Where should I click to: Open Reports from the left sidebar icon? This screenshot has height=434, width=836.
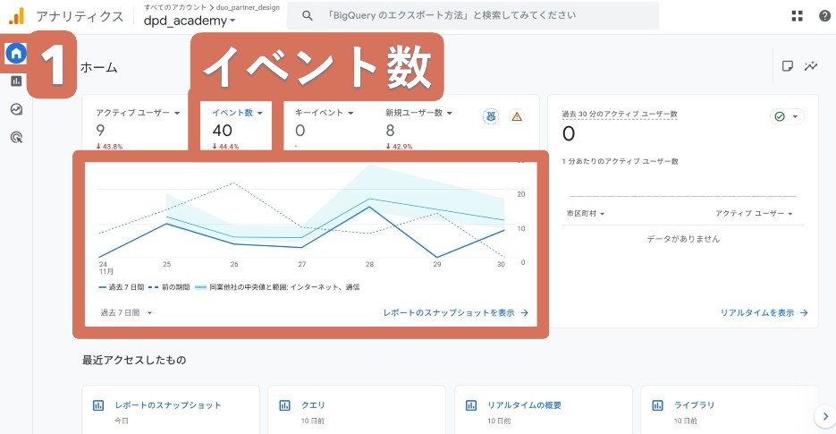tap(15, 81)
